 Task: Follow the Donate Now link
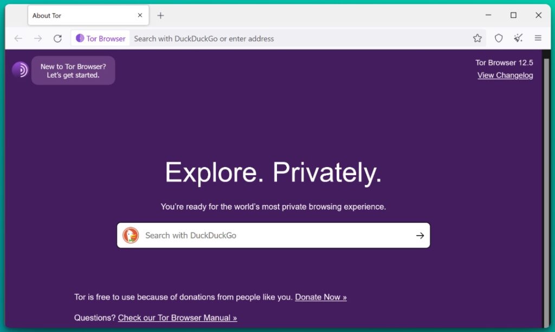pyautogui.click(x=321, y=297)
